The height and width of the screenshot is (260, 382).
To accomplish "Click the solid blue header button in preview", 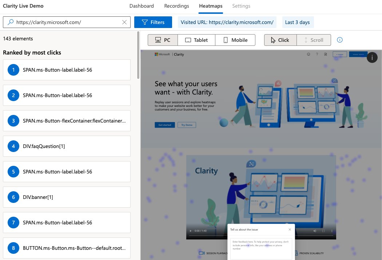I will (358, 54).
